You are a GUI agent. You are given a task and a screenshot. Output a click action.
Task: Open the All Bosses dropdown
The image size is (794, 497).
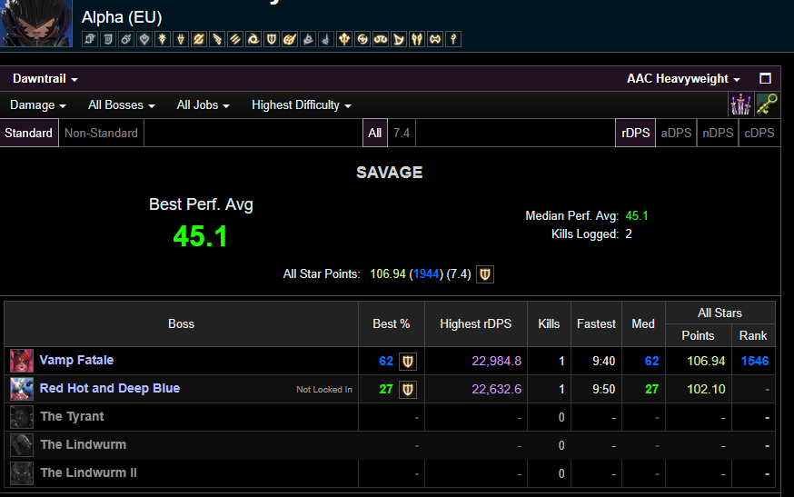pyautogui.click(x=122, y=104)
